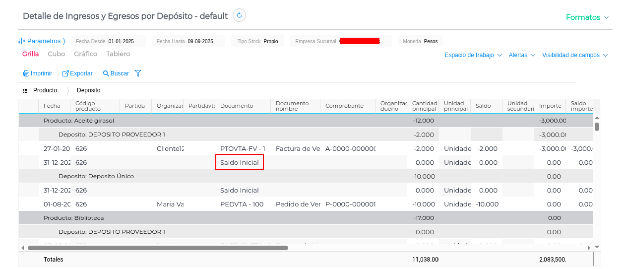Screen dimensions: 625x269
Task: Click the grouping grid dots icon
Action: click(x=25, y=91)
